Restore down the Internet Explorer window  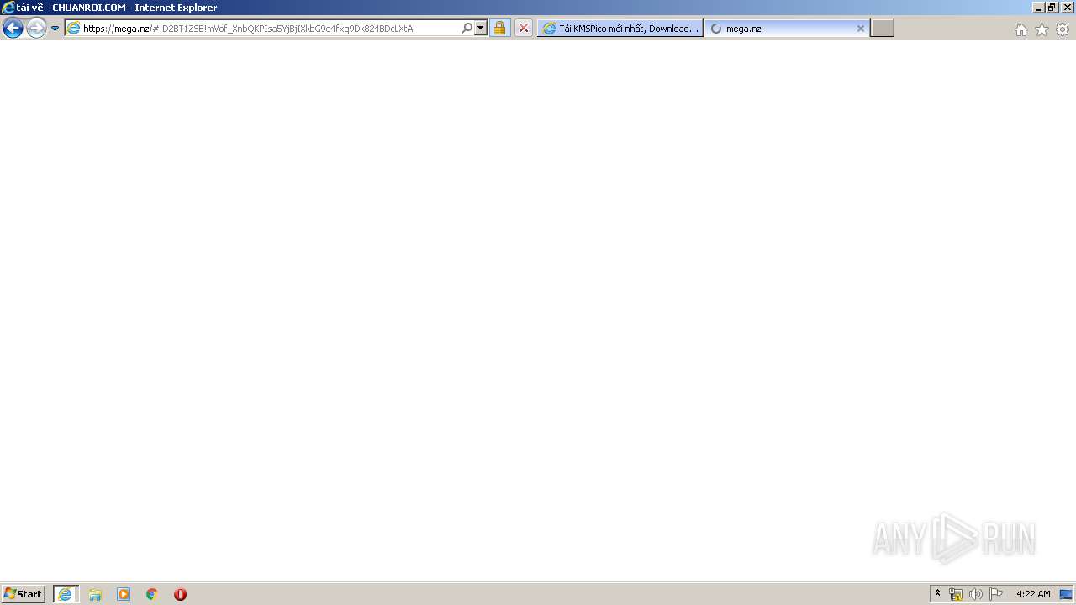pos(1052,8)
